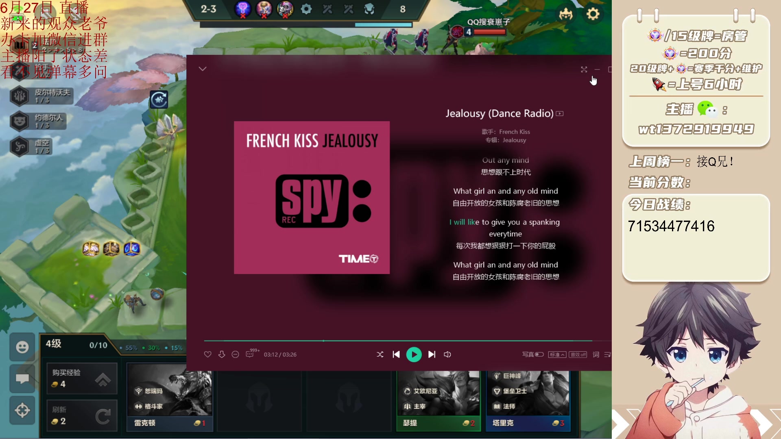Select the 约德尔人 trait
This screenshot has height=439, width=781.
click(37, 121)
